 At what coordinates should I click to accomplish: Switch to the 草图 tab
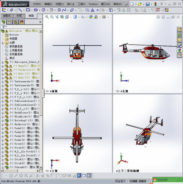(31, 16)
